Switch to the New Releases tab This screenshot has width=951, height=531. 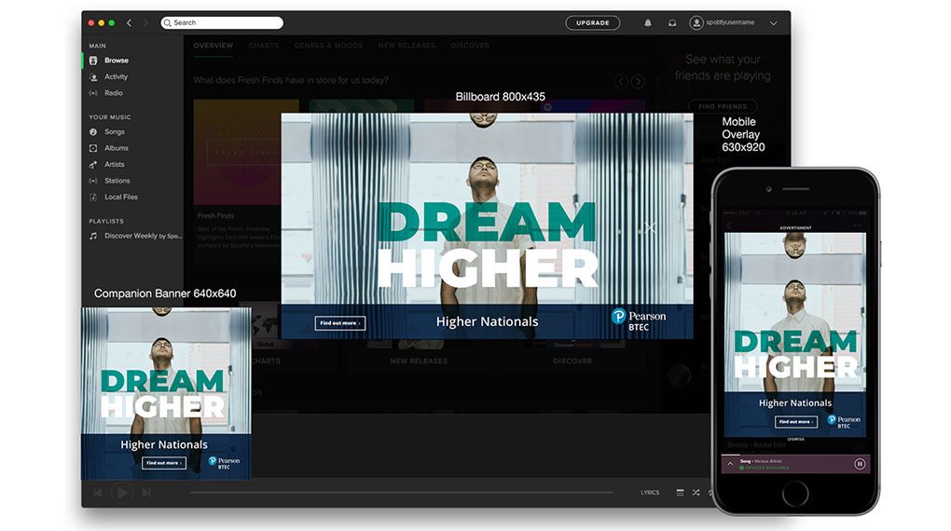point(407,46)
